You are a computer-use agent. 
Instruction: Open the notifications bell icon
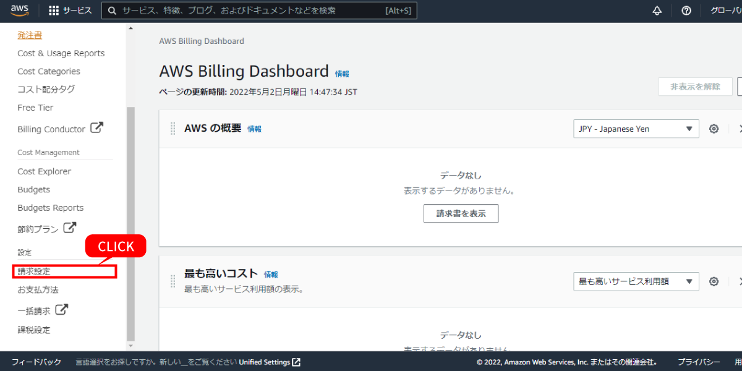657,11
